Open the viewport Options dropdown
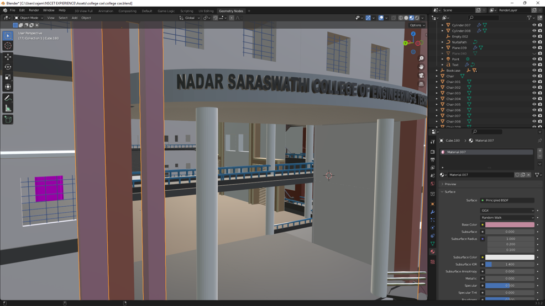 (x=417, y=25)
